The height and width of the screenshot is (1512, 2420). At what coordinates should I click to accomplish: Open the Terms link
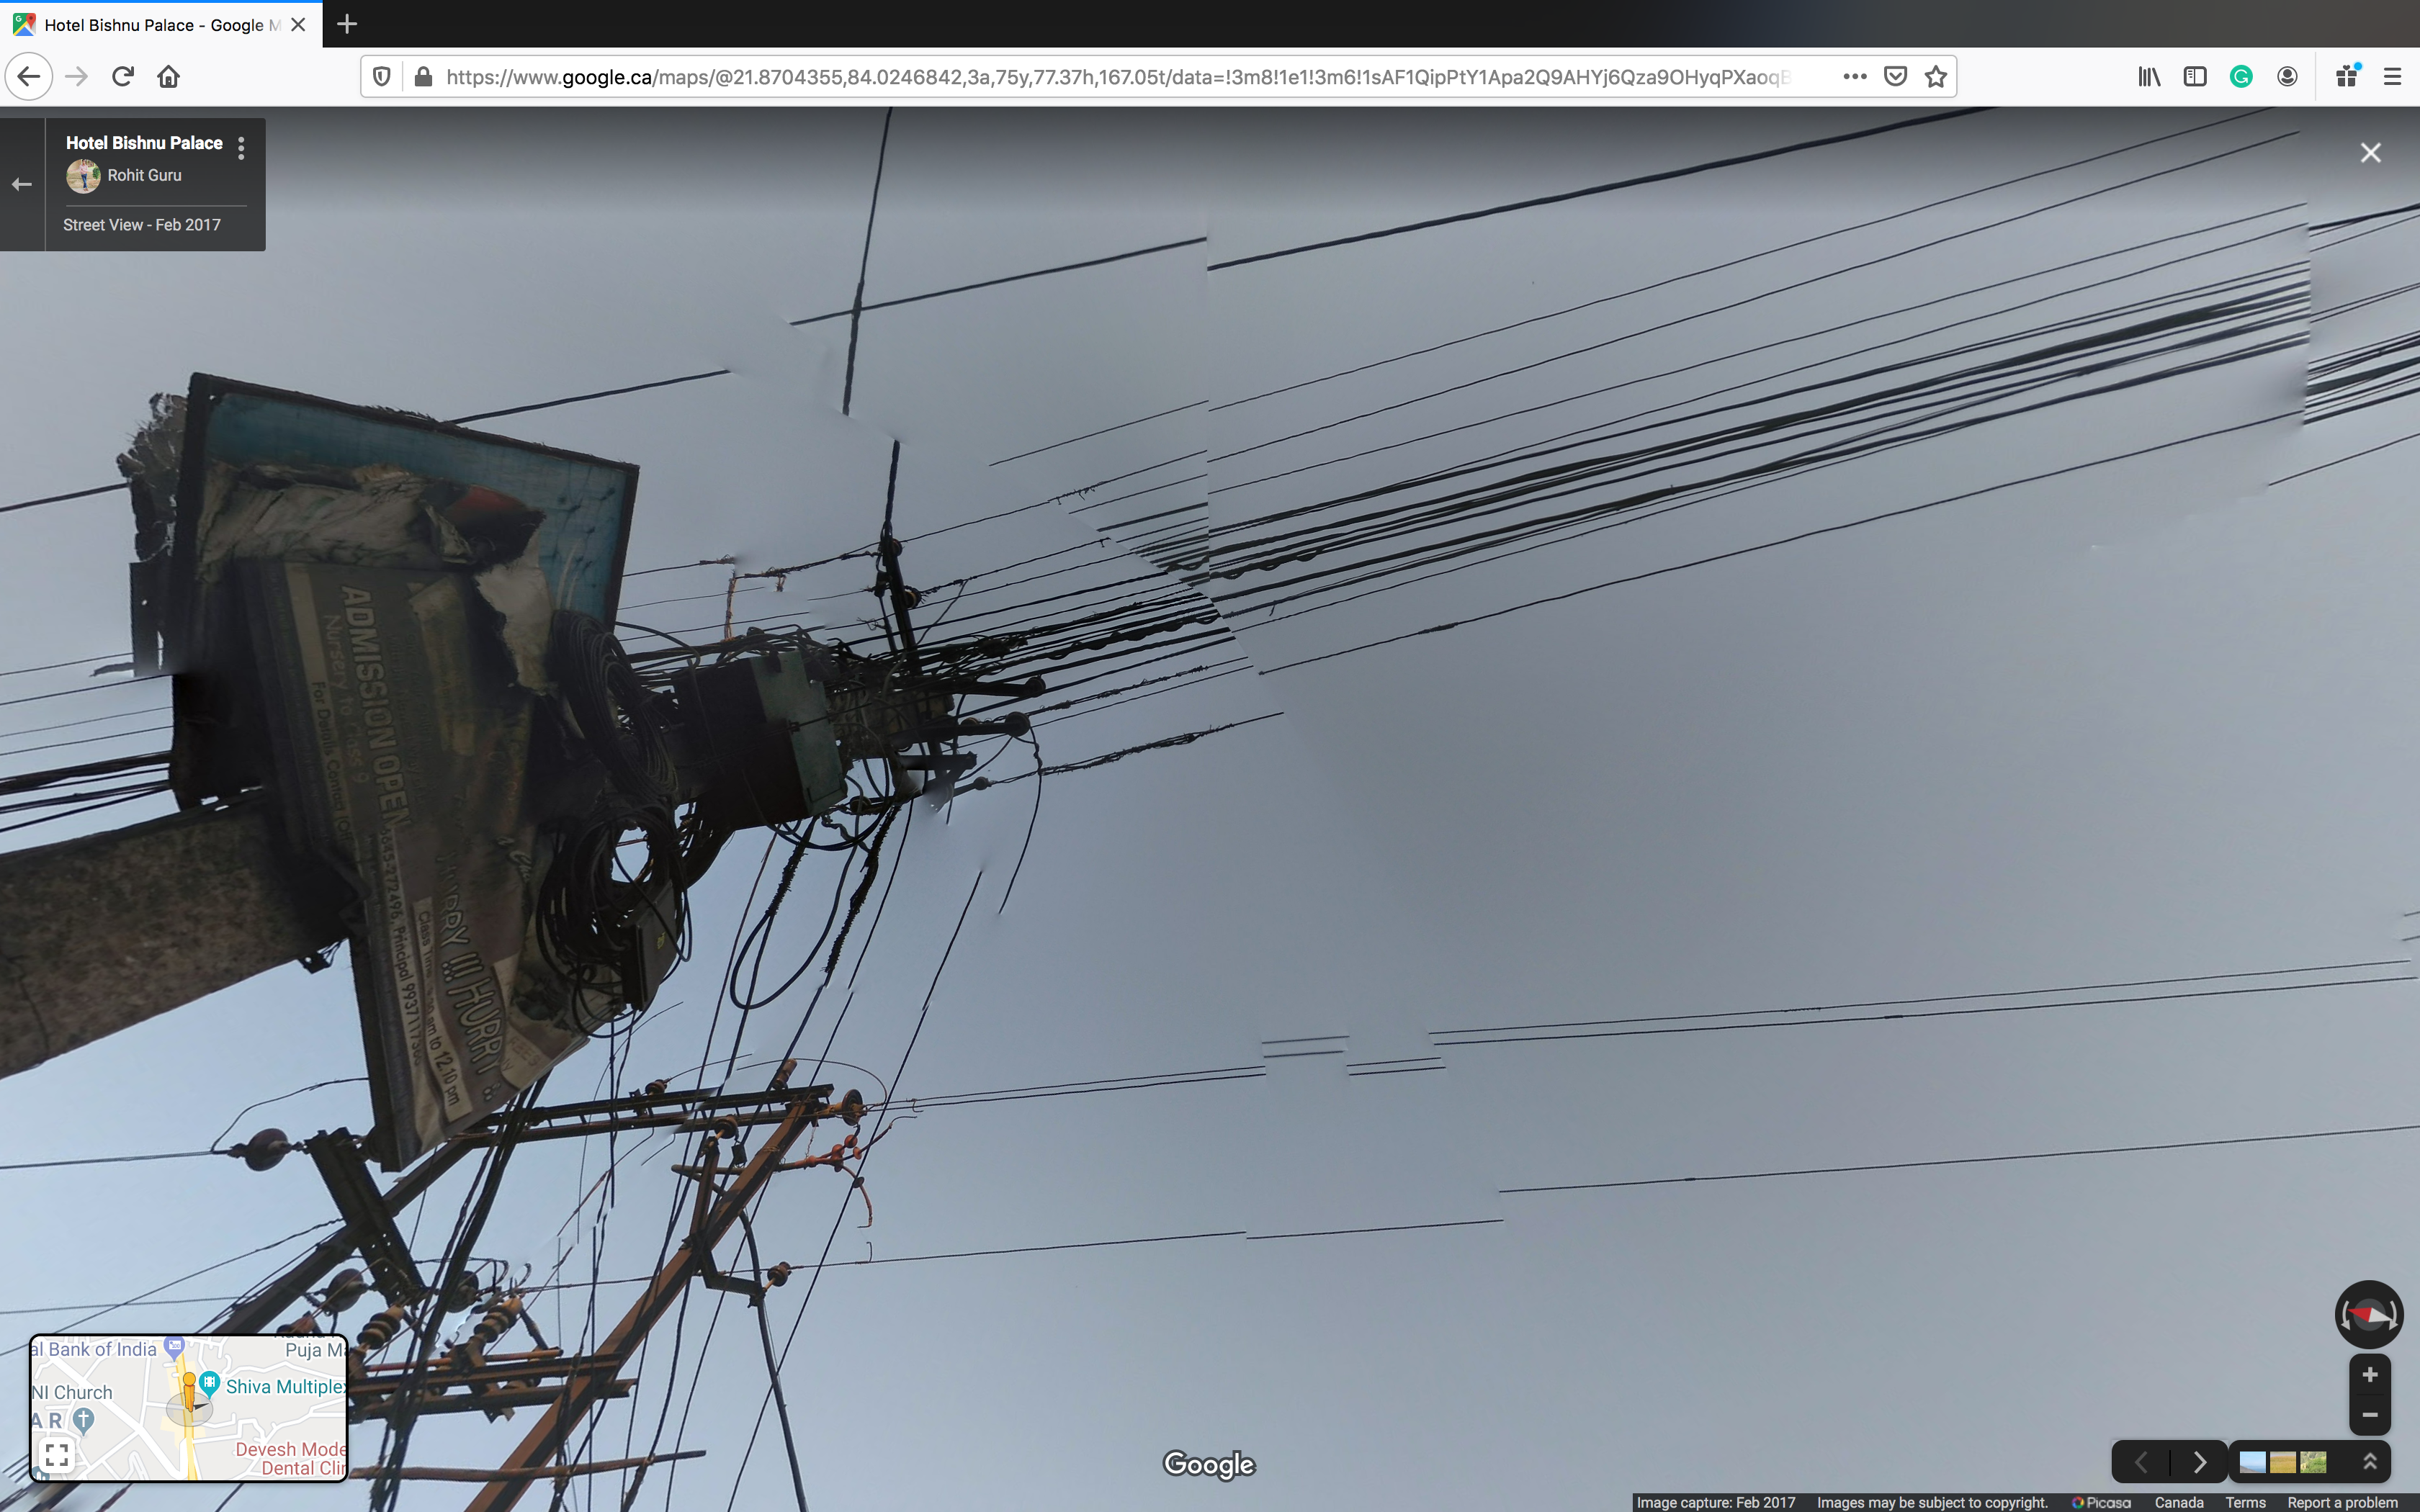(x=2245, y=1502)
